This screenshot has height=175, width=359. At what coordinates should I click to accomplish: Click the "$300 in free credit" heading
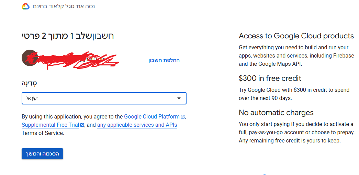270,78
